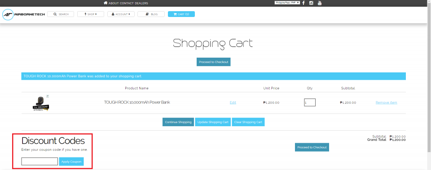The height and width of the screenshot is (170, 431).
Task: Click the Unit Price column header
Action: (x=271, y=89)
